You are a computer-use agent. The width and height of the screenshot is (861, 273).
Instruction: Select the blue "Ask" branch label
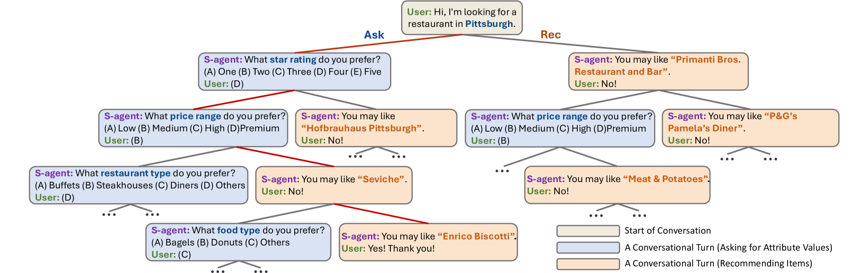(374, 35)
